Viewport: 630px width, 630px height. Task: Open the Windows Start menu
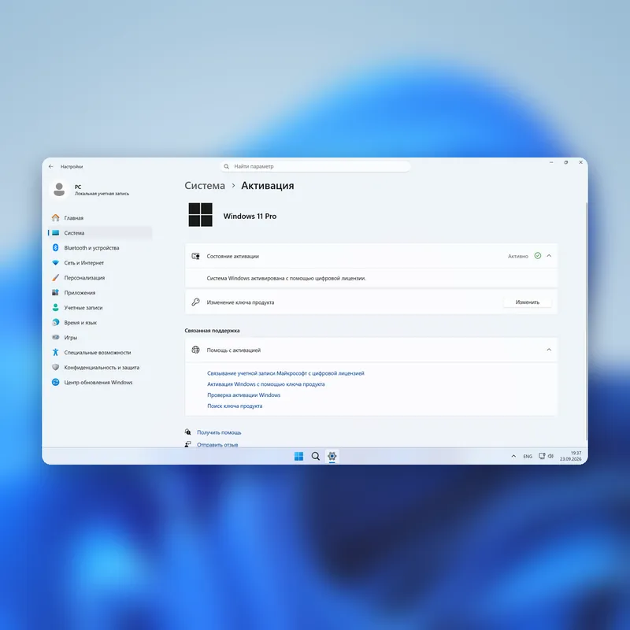point(299,456)
